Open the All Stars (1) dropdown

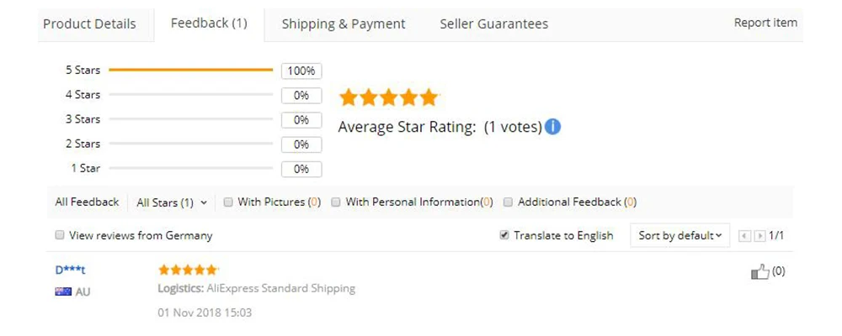pos(172,202)
